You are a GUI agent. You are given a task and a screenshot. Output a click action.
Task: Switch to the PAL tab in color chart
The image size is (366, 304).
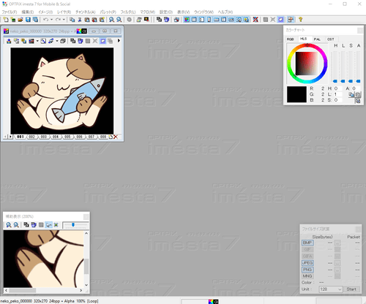point(317,39)
